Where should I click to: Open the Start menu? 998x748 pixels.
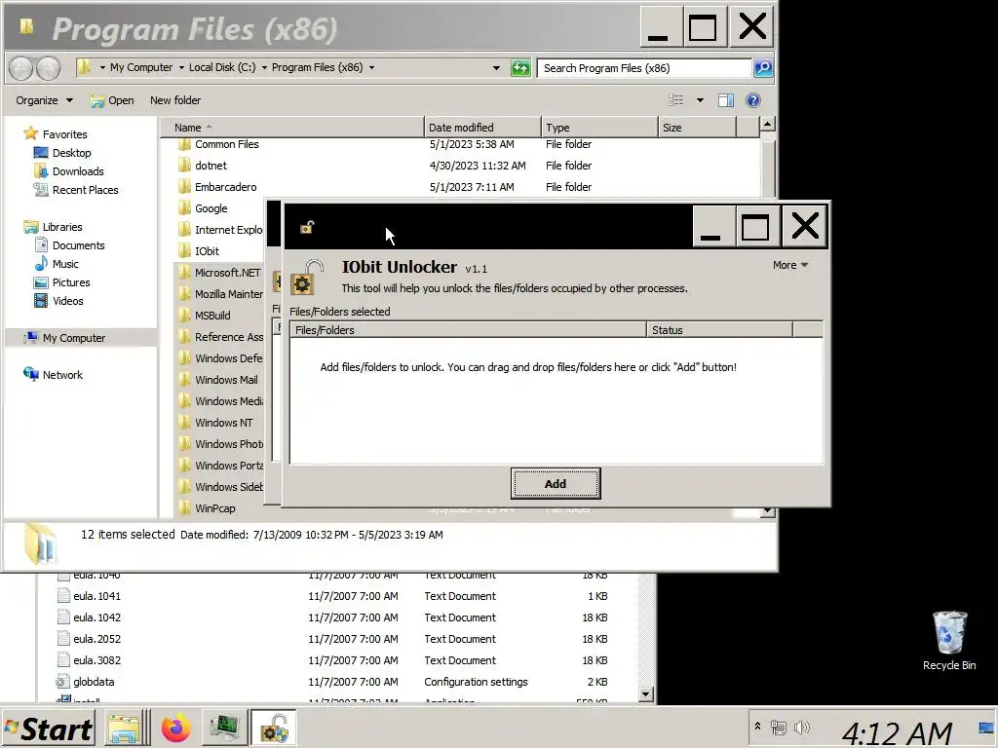(x=49, y=729)
